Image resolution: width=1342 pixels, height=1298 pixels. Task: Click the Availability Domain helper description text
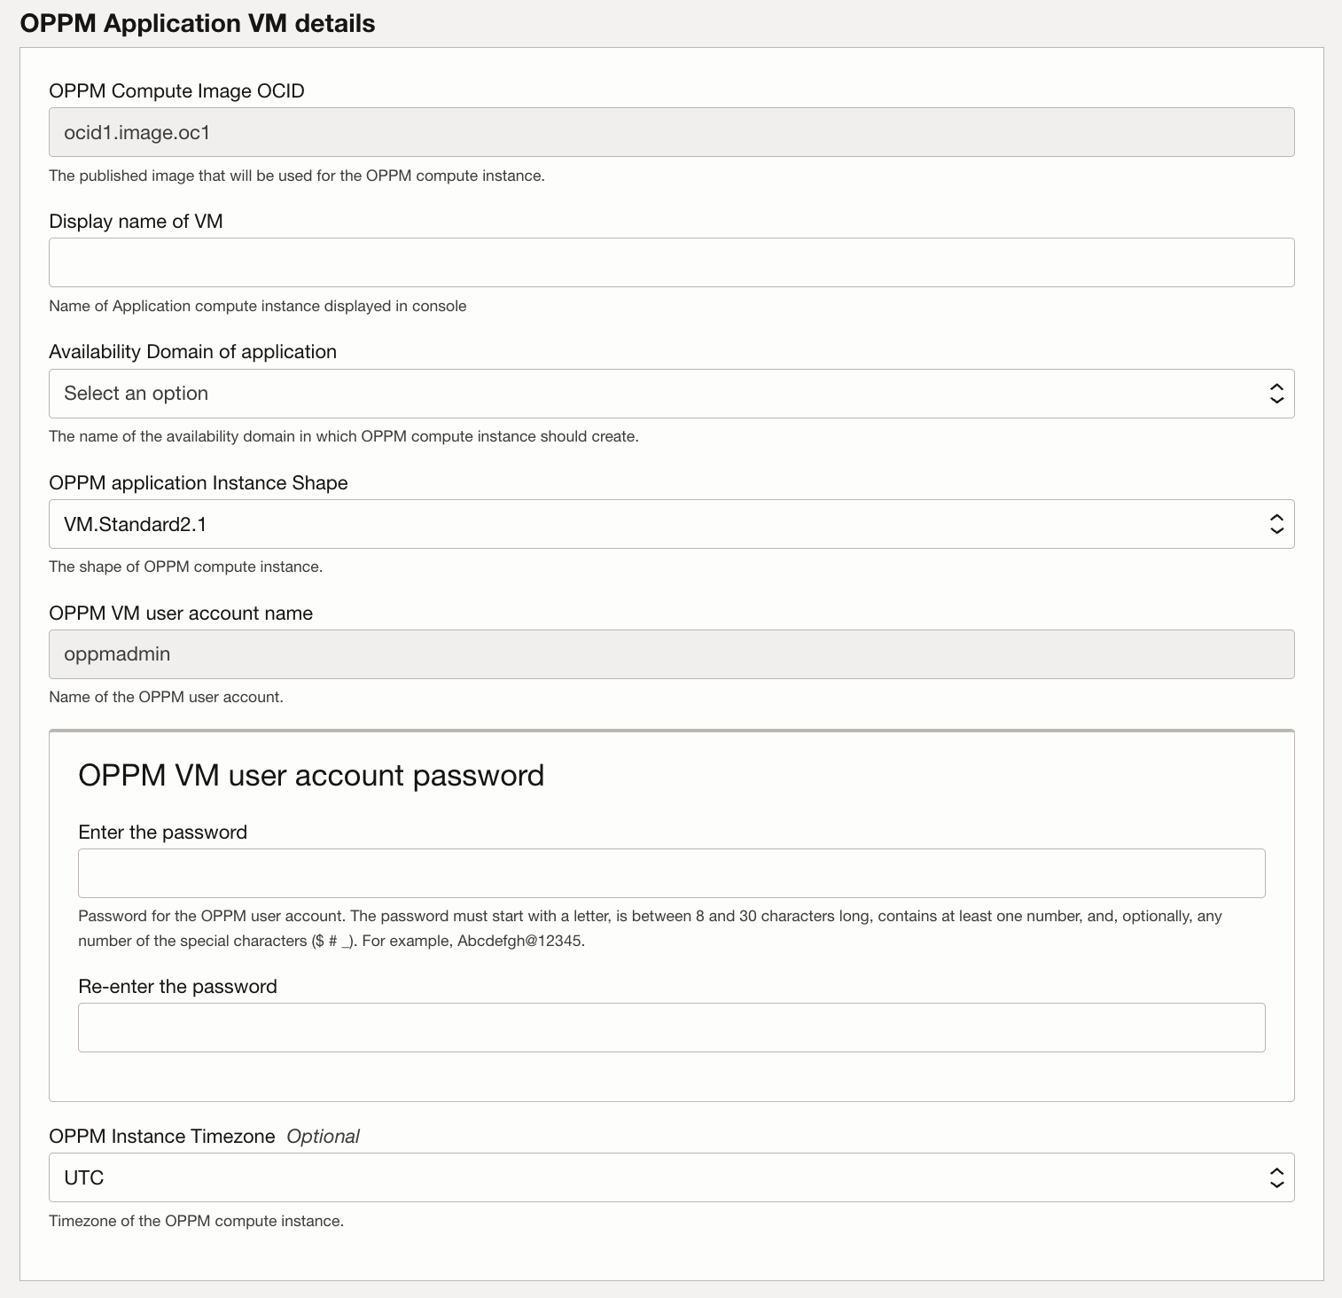click(x=343, y=435)
